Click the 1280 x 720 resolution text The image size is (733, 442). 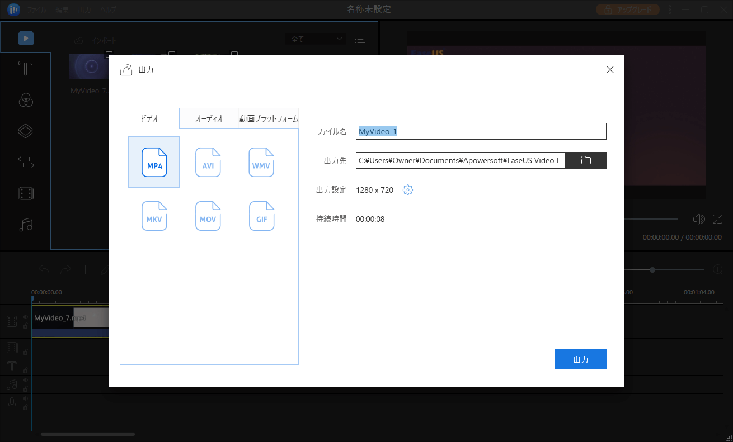click(x=374, y=190)
